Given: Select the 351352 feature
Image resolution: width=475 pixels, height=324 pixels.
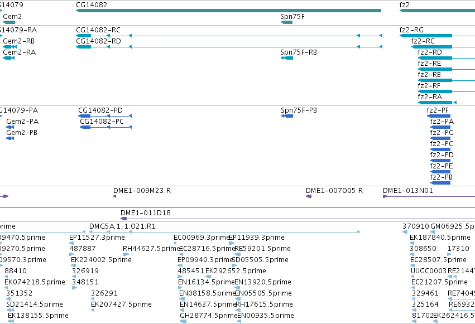Looking at the screenshot, I should (x=8, y=299).
